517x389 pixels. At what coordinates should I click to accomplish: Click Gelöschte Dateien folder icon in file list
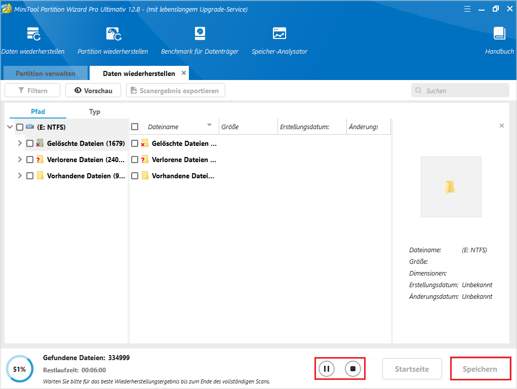(x=144, y=143)
